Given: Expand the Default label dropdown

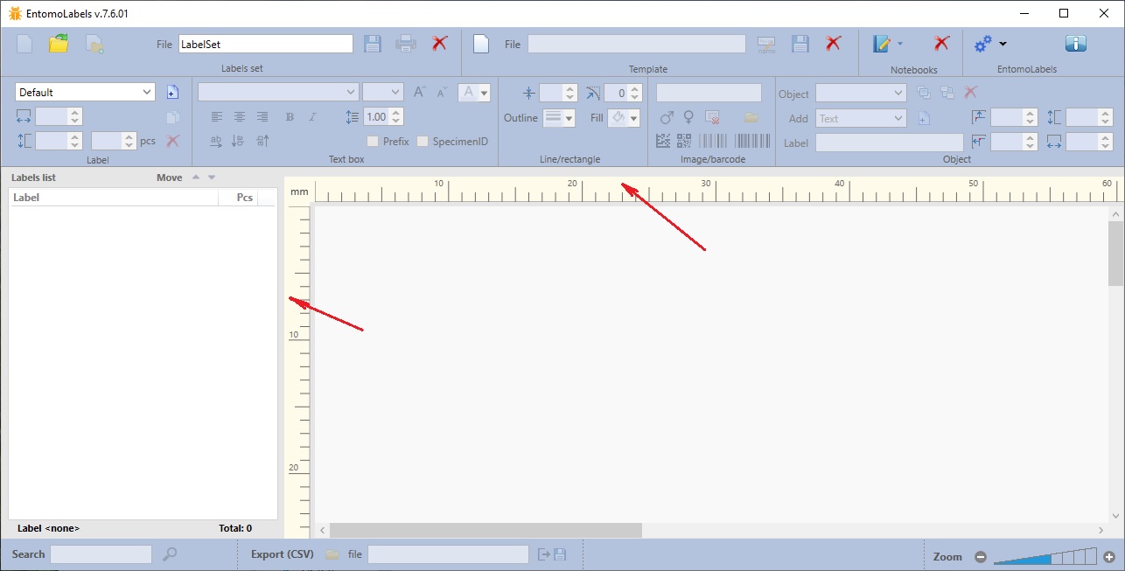Looking at the screenshot, I should click(x=146, y=92).
